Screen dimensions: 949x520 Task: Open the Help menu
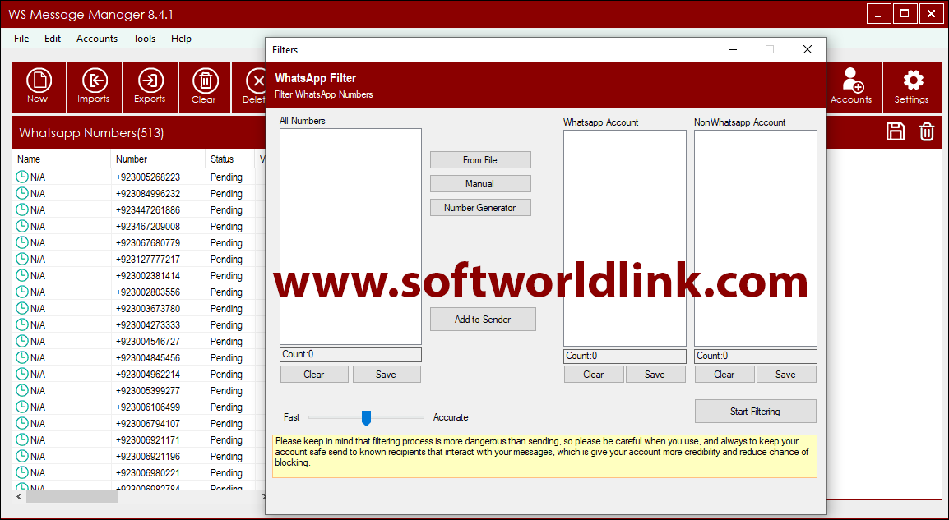pos(181,38)
